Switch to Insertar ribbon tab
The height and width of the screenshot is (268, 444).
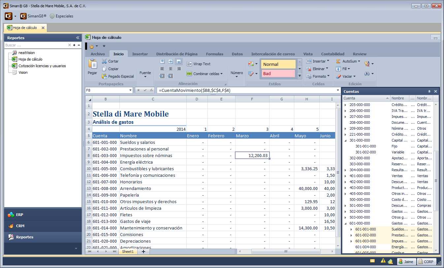[140, 54]
